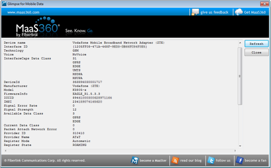Viewport: 271px width, 168px height.
Task: Click the Glimpse app icon in title bar
Action: (x=4, y=4)
